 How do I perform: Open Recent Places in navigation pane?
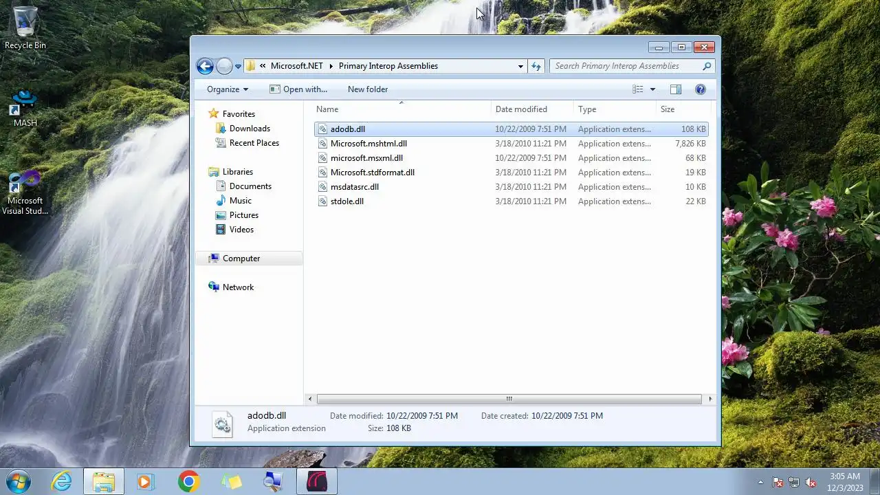pos(254,143)
